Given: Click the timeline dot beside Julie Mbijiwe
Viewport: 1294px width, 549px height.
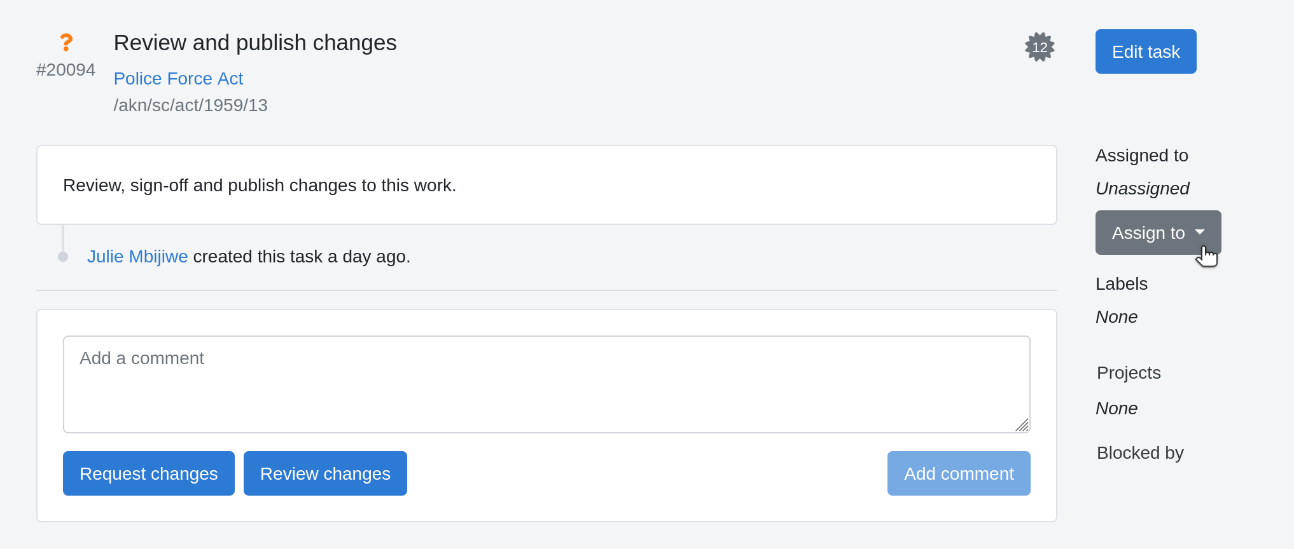Looking at the screenshot, I should pos(63,257).
